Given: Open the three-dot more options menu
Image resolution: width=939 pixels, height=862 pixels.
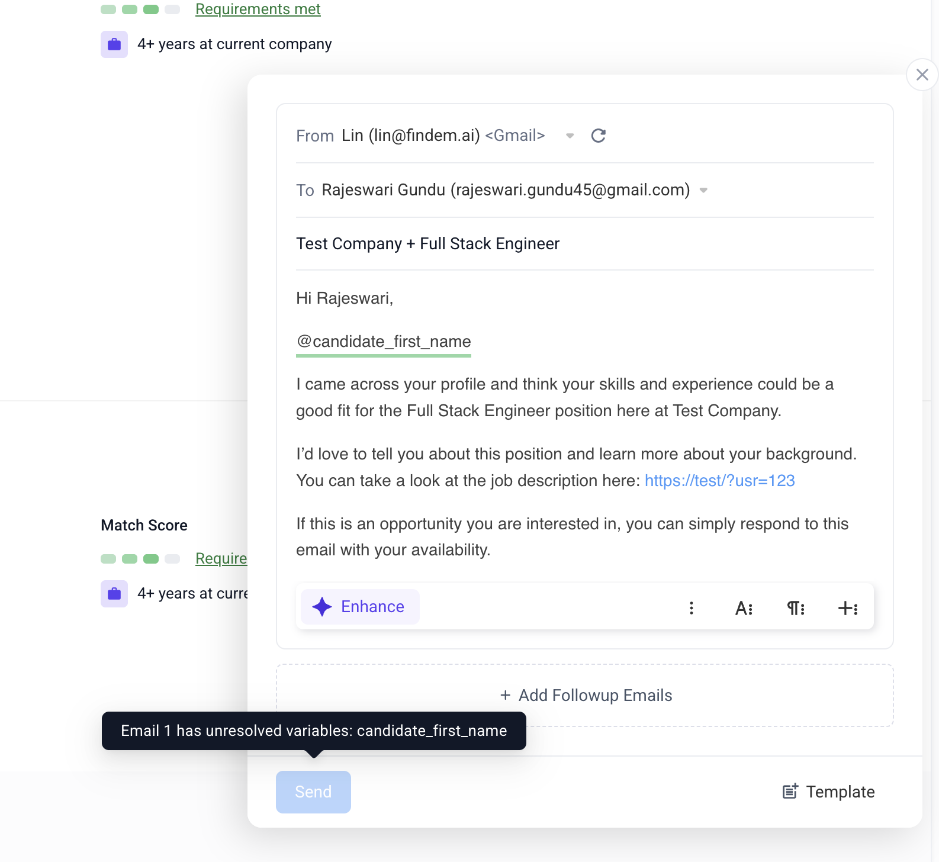Looking at the screenshot, I should (x=691, y=608).
